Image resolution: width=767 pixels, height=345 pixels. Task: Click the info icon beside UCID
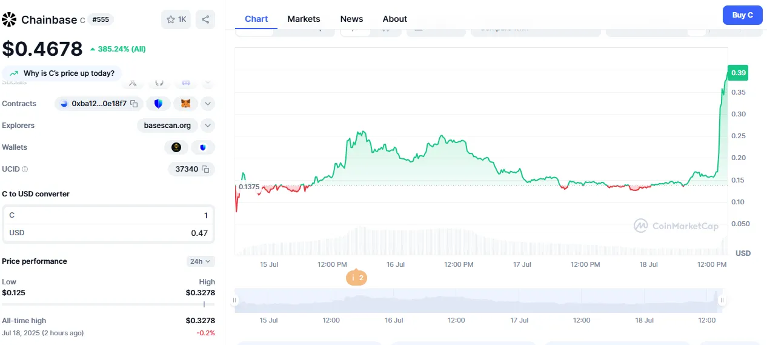point(25,169)
